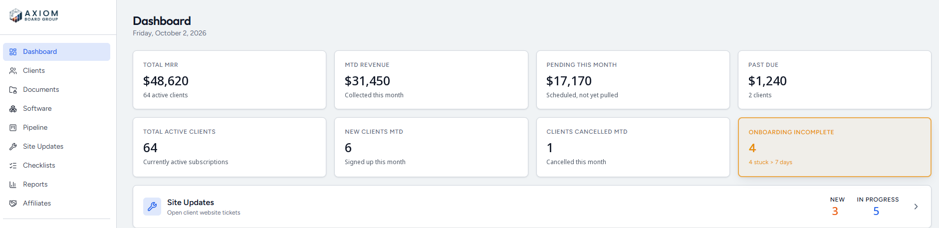The height and width of the screenshot is (228, 939).
Task: Click the $17,170 pending value
Action: pyautogui.click(x=569, y=81)
